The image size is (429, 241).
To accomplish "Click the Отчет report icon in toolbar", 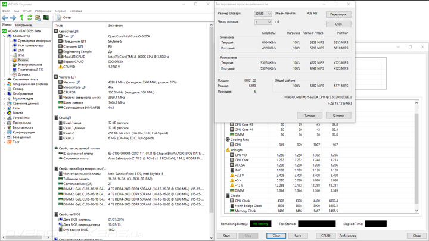I will pos(58,18).
